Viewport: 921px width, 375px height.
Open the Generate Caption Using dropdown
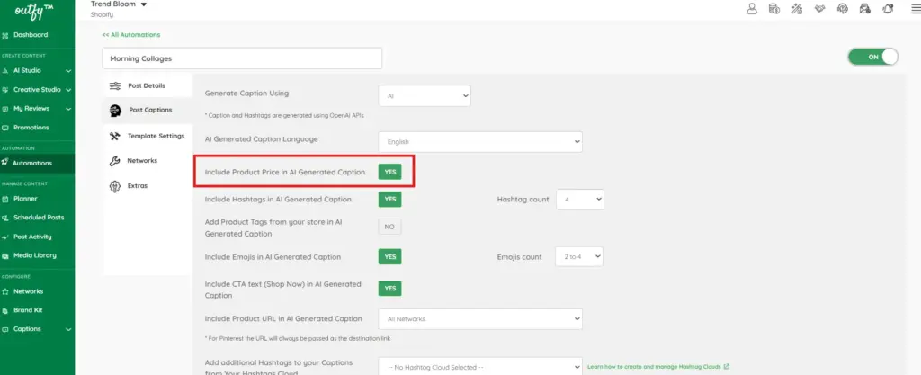click(x=425, y=95)
